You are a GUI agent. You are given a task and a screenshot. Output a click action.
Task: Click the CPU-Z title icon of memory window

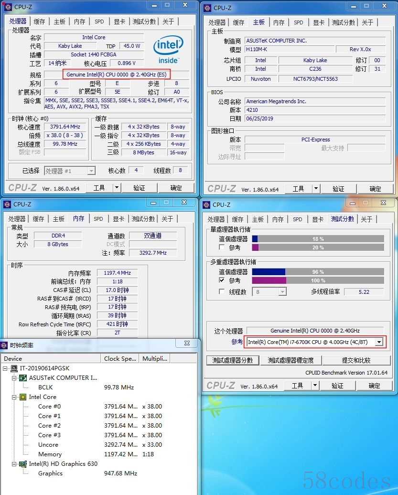(x=7, y=204)
